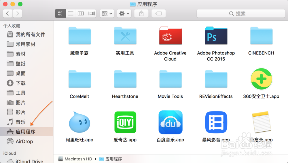Select the Movie Tools folder icon
This screenshot has width=288, height=163.
click(170, 79)
